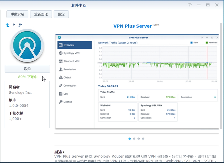Image resolution: width=224 pixels, height=163 pixels.
Task: Click the VPN Plus Server preview screenshot
Action: tap(137, 81)
